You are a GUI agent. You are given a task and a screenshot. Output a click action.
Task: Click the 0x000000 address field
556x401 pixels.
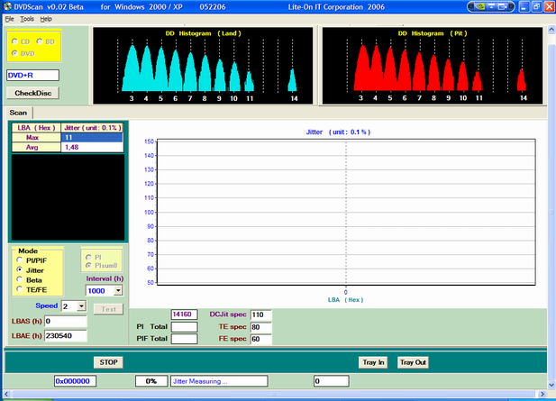click(x=75, y=381)
